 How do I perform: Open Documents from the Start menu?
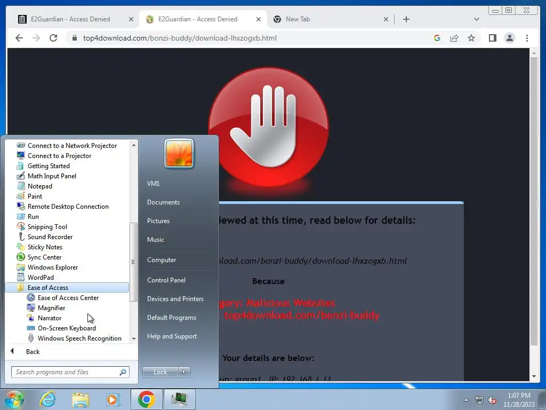click(x=163, y=202)
